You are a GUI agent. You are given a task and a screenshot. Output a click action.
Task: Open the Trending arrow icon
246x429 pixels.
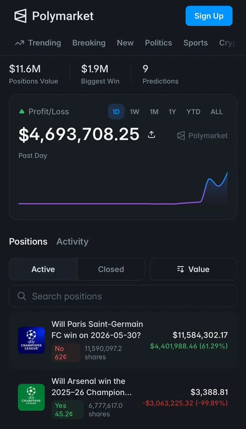[19, 43]
